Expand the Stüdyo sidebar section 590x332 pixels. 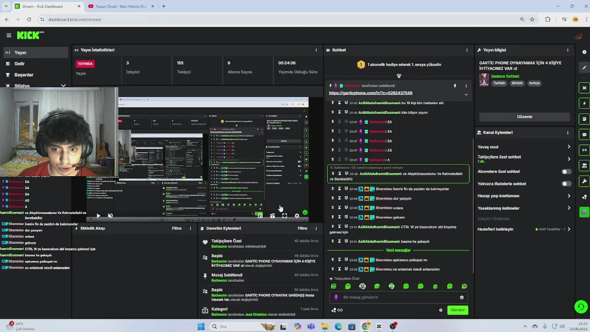(x=63, y=86)
